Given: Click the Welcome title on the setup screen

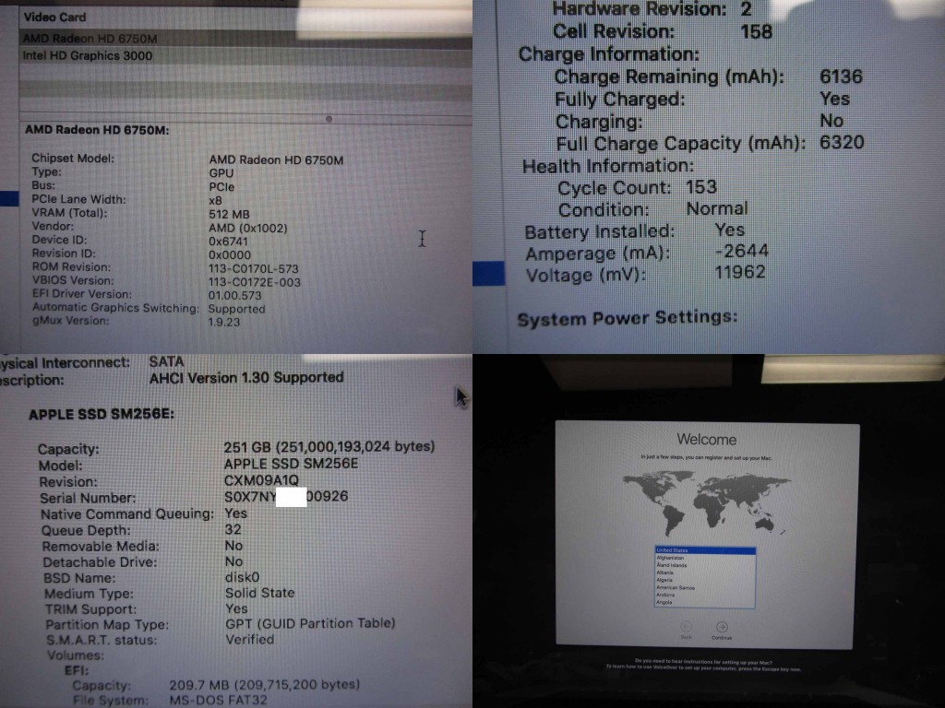Looking at the screenshot, I should click(x=706, y=440).
